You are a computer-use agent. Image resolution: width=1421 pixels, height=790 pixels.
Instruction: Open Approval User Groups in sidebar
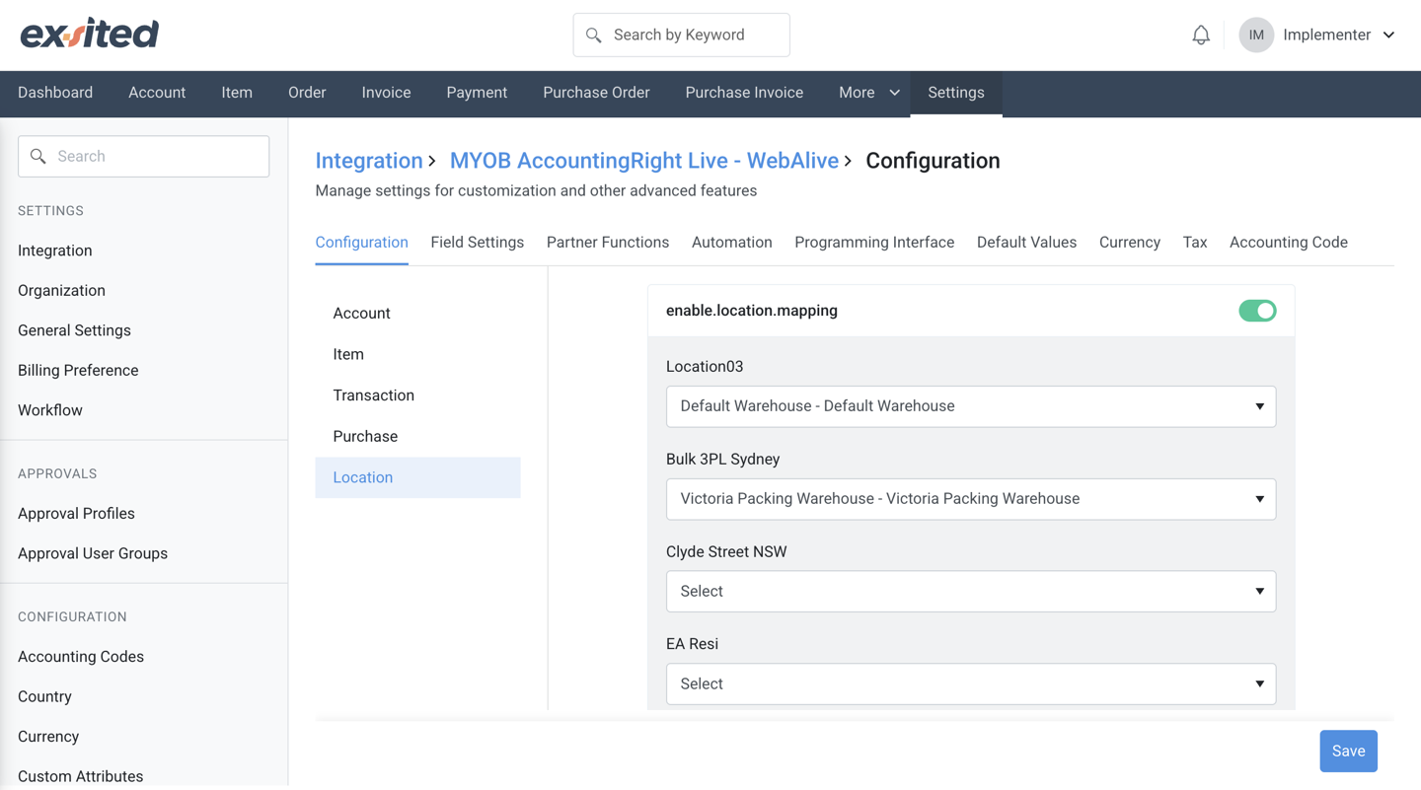click(x=93, y=553)
